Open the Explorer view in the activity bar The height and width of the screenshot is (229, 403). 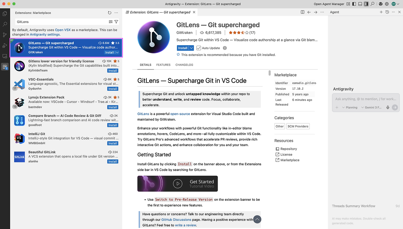coord(5,14)
